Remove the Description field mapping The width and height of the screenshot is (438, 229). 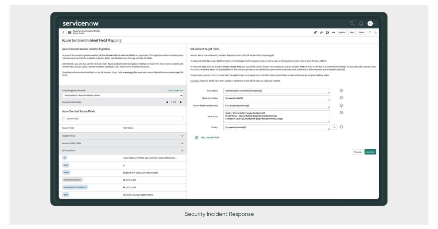click(341, 91)
